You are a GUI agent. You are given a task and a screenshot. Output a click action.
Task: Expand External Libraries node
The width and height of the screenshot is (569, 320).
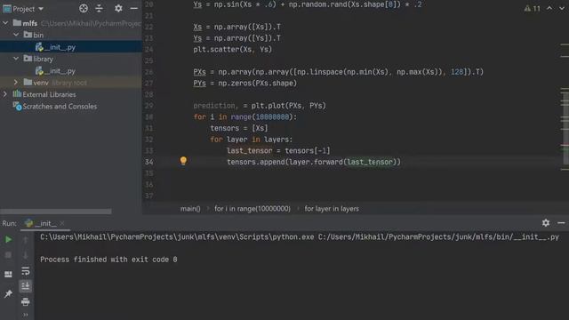5,94
